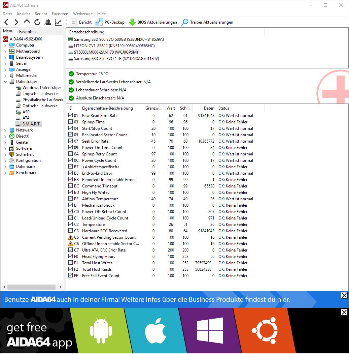Screen dimensions: 349x354
Task: Click the Ubuntu logo in the ad banner
Action: [x=265, y=331]
